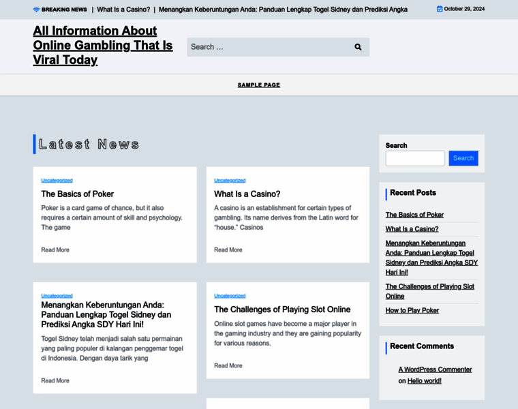Viewport: 518px width, 409px height.
Task: Click into the sidebar search text box
Action: (414, 158)
